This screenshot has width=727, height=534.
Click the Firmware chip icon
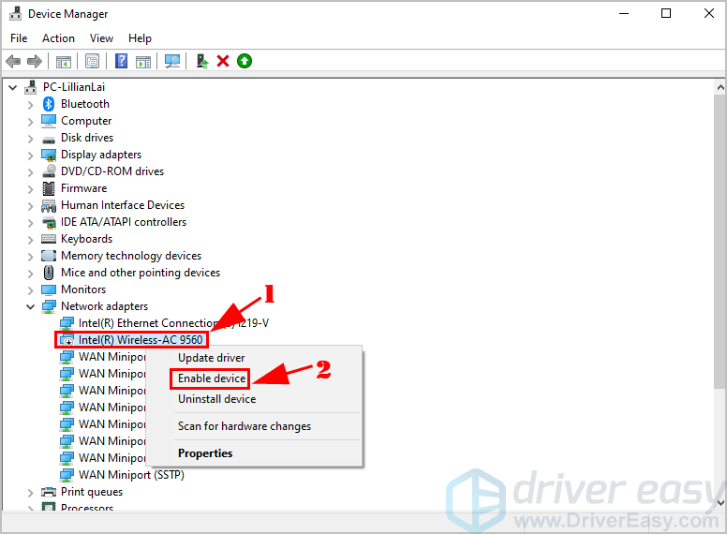tap(48, 188)
